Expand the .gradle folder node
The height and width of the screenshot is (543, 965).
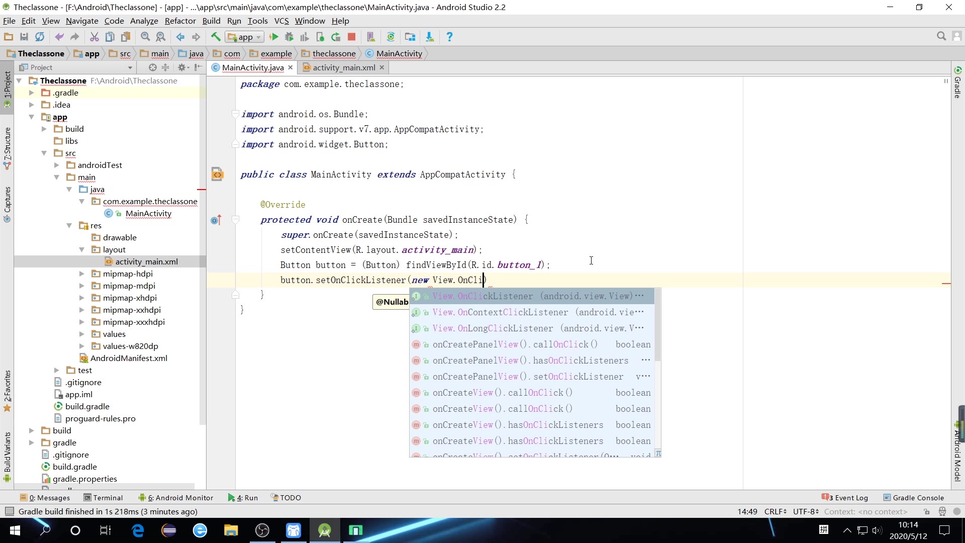pyautogui.click(x=31, y=93)
